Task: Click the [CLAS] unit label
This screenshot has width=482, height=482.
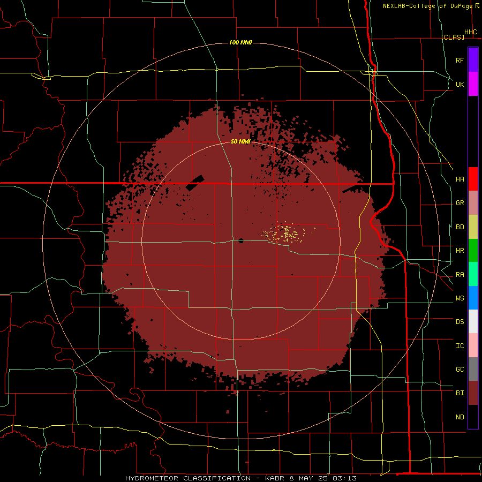Action: [453, 37]
